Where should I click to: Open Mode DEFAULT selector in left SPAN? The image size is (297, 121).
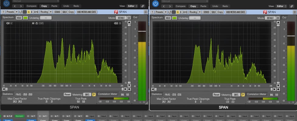[121, 18]
